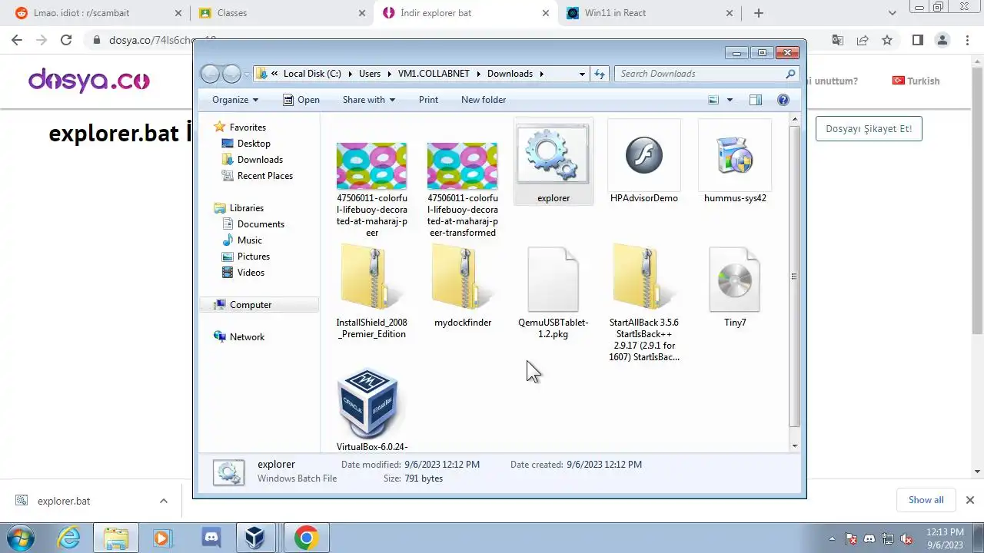Switch to the Classes browser tab
The image size is (984, 553).
[x=281, y=13]
